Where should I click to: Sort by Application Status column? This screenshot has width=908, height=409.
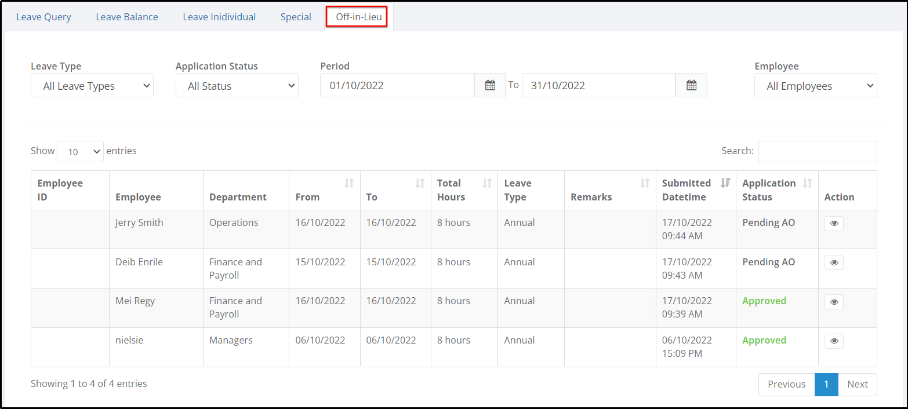807,183
